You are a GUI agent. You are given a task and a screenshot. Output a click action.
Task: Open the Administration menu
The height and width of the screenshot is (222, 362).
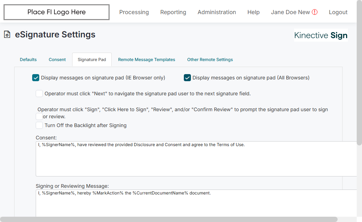[217, 12]
